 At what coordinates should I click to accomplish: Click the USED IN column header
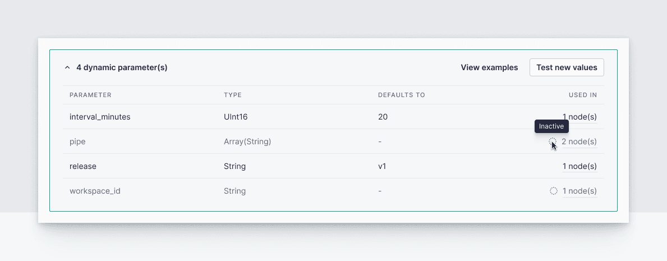(x=582, y=95)
